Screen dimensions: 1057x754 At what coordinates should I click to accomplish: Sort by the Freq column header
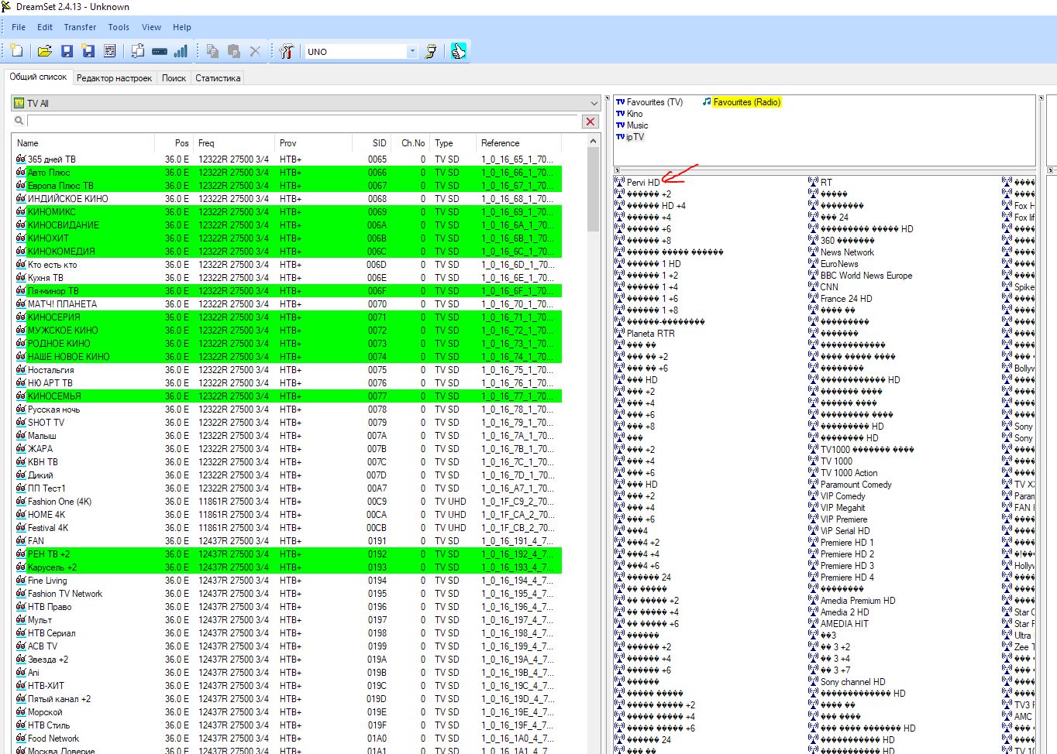click(x=234, y=143)
